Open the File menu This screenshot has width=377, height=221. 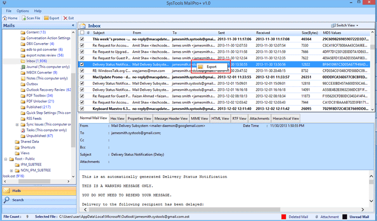point(8,11)
